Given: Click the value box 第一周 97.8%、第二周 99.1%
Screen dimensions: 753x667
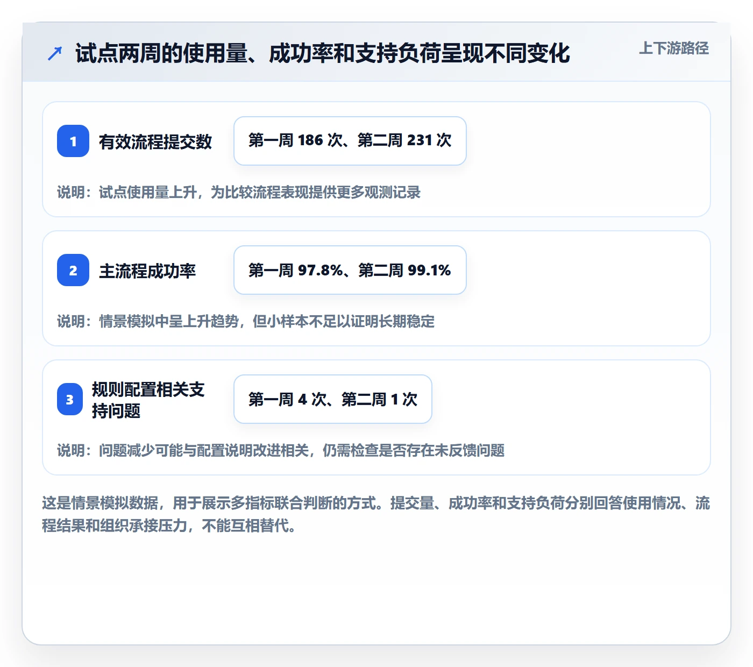Looking at the screenshot, I should (x=350, y=270).
